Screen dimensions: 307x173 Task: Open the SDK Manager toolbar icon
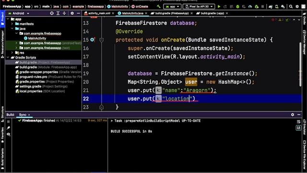pos(283,7)
